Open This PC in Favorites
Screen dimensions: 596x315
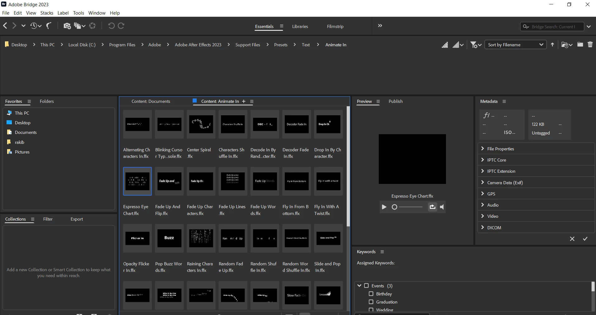tap(22, 113)
